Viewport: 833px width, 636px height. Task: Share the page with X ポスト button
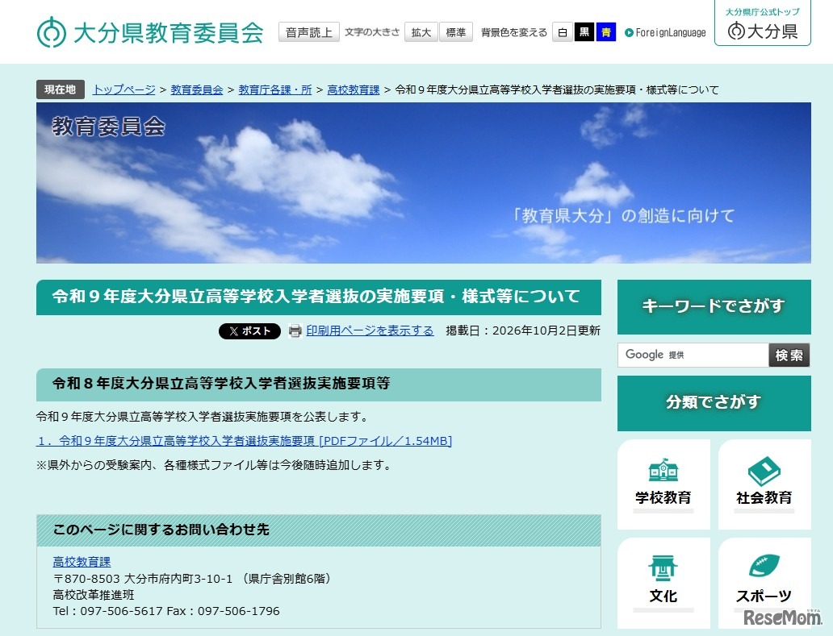click(249, 331)
